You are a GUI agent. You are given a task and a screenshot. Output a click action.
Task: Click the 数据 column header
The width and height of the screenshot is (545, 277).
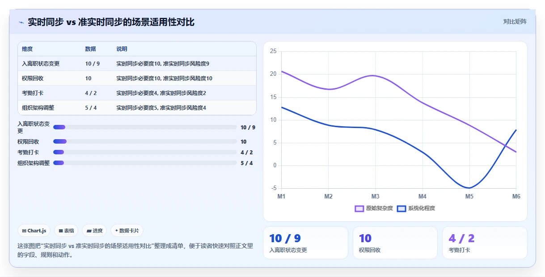[91, 49]
